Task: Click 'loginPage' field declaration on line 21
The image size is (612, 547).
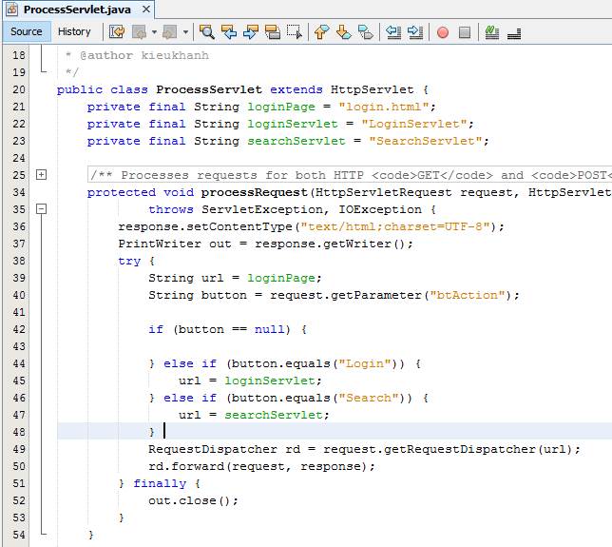Action: [x=281, y=107]
